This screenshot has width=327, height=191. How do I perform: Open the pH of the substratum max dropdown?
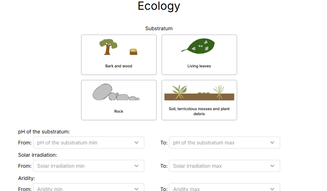pos(220,143)
